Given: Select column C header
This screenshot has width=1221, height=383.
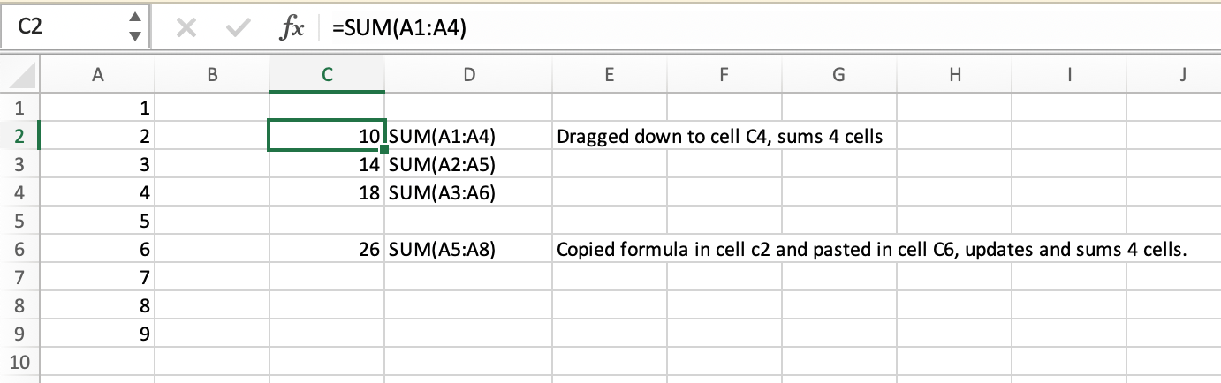Looking at the screenshot, I should pyautogui.click(x=327, y=76).
